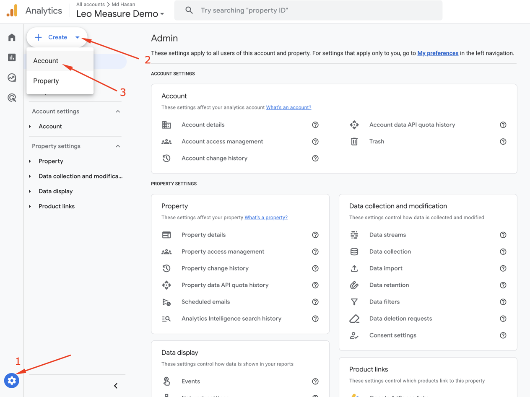The width and height of the screenshot is (530, 397).
Task: Open the Leo Measure Demo property selector
Action: tap(120, 14)
